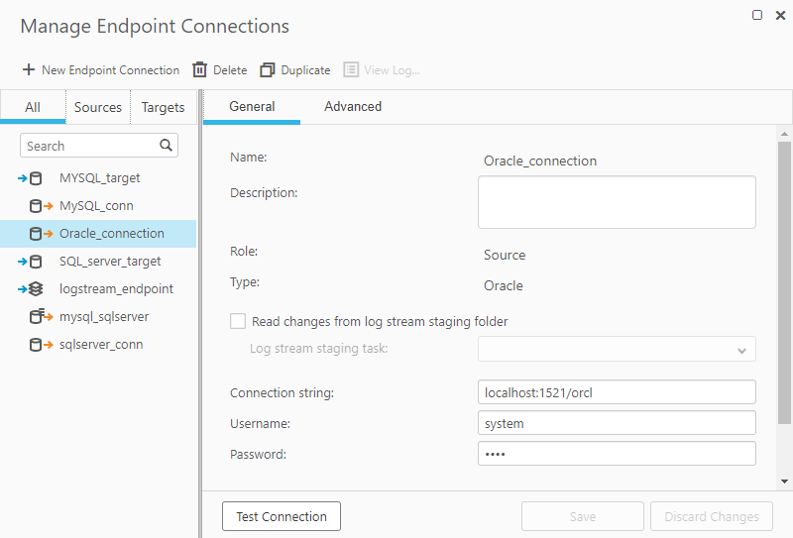This screenshot has width=793, height=538.
Task: Switch to the Advanced tab
Action: (353, 107)
